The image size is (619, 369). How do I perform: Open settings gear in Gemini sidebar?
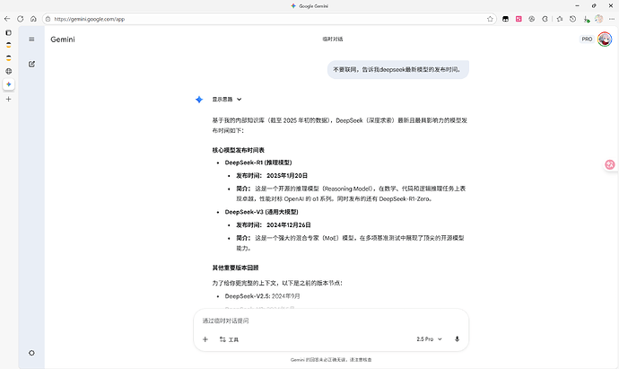(x=31, y=353)
